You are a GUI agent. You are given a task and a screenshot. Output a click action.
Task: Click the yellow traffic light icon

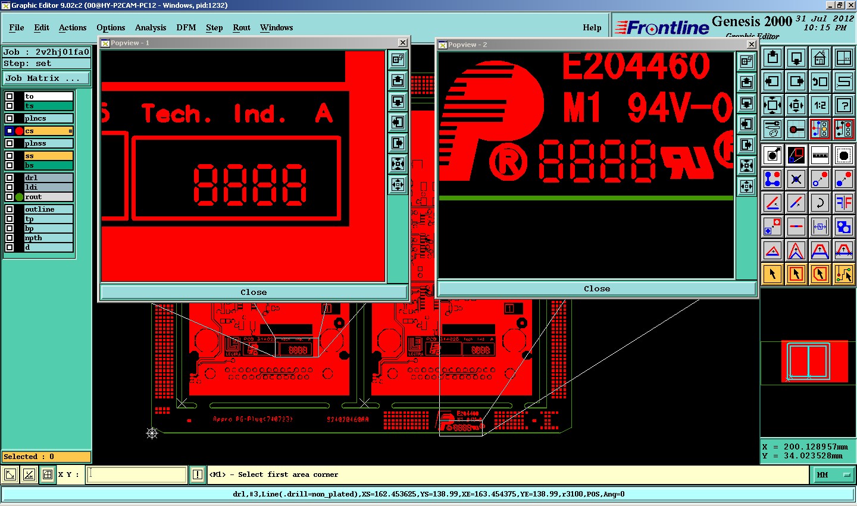click(820, 129)
